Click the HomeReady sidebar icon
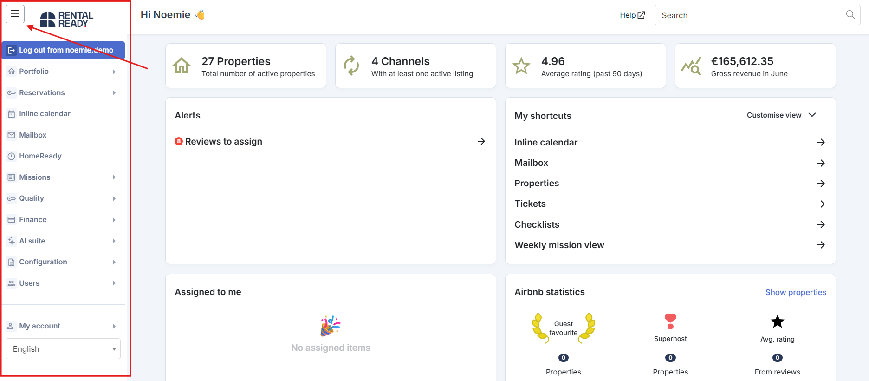The width and height of the screenshot is (869, 381). pos(12,156)
